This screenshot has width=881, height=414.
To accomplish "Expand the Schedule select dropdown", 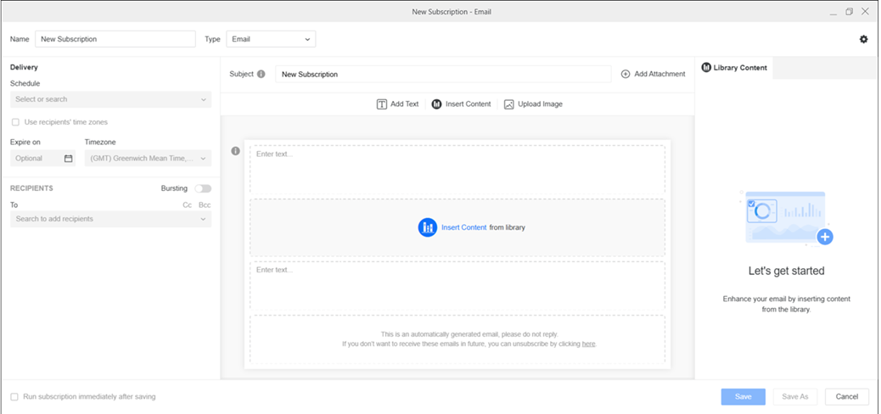I will coord(110,99).
